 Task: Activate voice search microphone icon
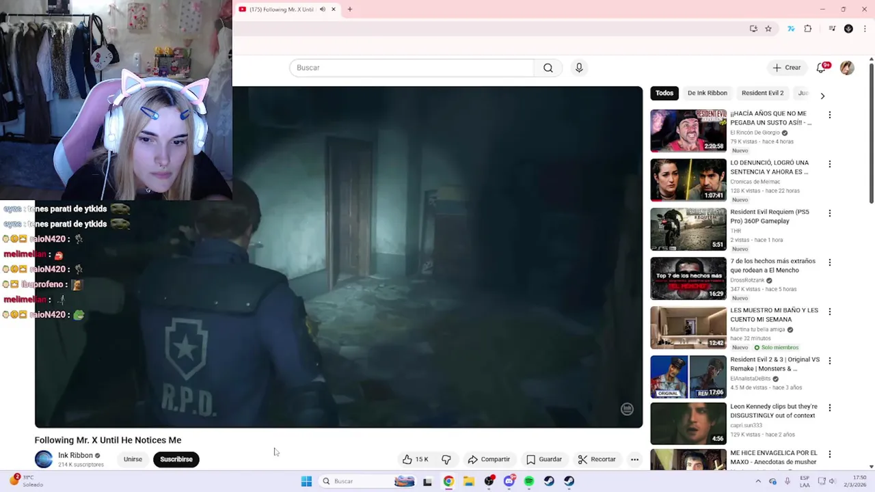pyautogui.click(x=579, y=68)
